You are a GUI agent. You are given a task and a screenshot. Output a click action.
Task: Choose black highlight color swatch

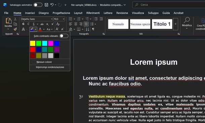[x=56, y=56]
